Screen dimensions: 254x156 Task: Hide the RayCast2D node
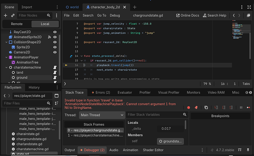coord(55,32)
